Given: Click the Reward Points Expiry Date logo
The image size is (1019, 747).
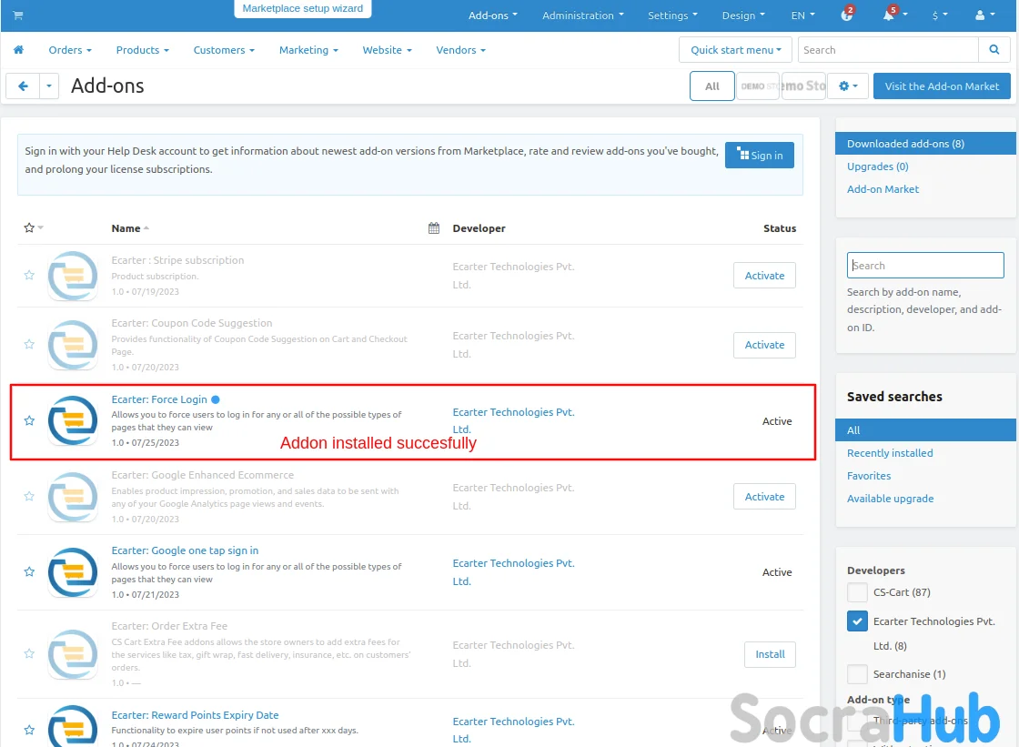Looking at the screenshot, I should coord(73,727).
